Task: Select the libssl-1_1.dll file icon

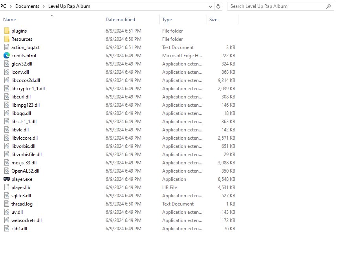Action: point(7,122)
